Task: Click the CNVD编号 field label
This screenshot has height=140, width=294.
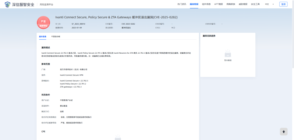Action: click(x=160, y=24)
